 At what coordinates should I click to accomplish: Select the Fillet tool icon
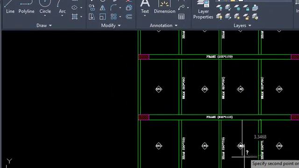(x=113, y=8)
